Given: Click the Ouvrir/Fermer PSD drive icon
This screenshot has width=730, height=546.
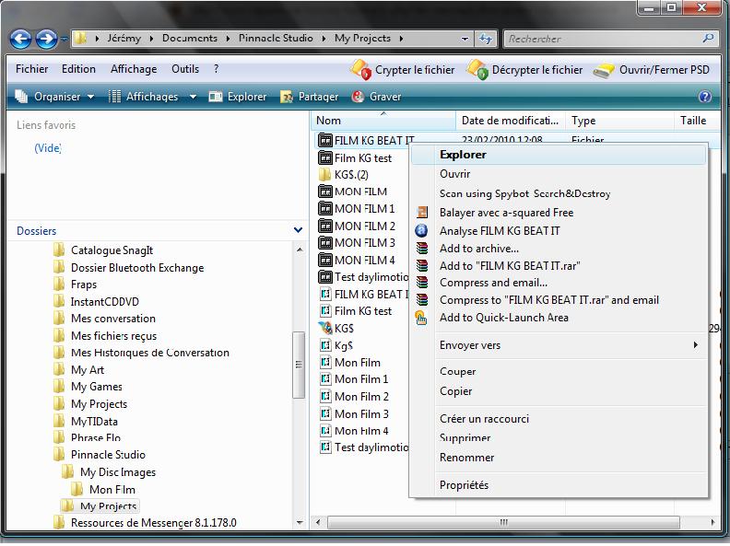Looking at the screenshot, I should coord(604,71).
